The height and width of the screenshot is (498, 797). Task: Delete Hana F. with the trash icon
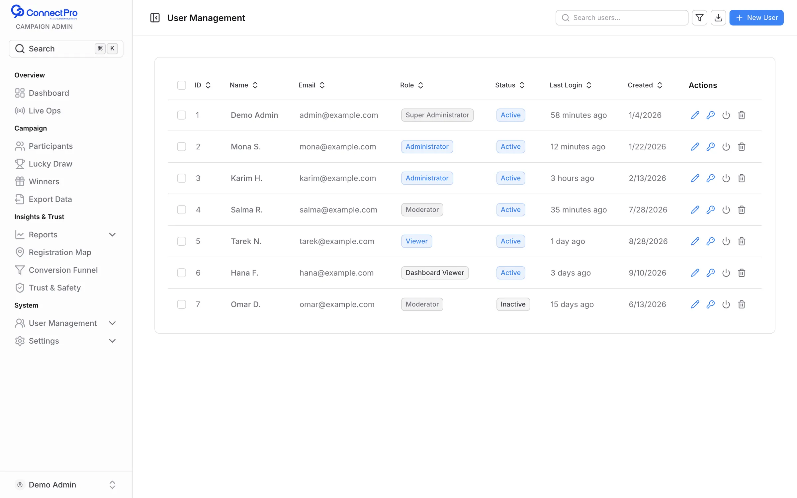(x=742, y=273)
